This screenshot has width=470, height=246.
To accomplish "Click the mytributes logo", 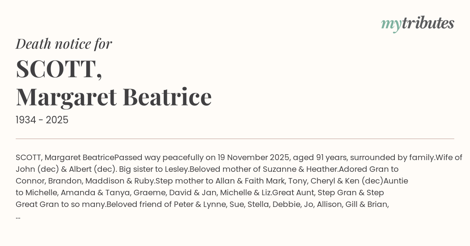I will (x=417, y=23).
